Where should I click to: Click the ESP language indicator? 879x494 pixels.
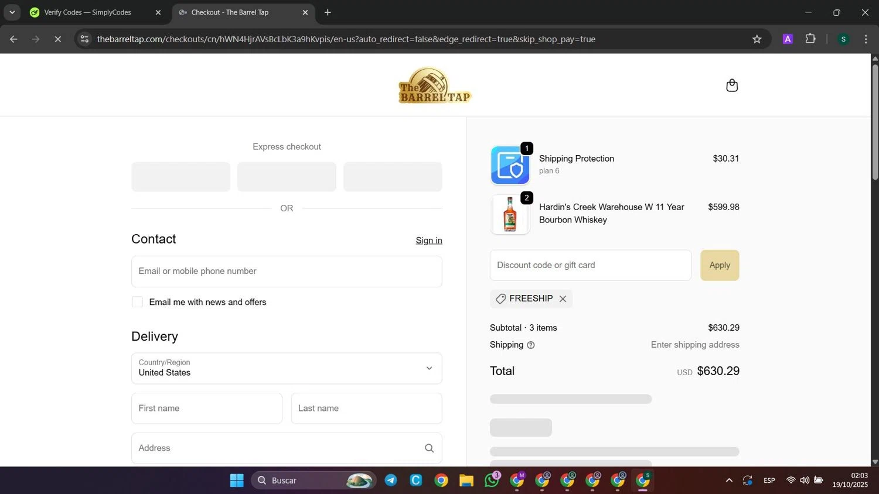[769, 481]
